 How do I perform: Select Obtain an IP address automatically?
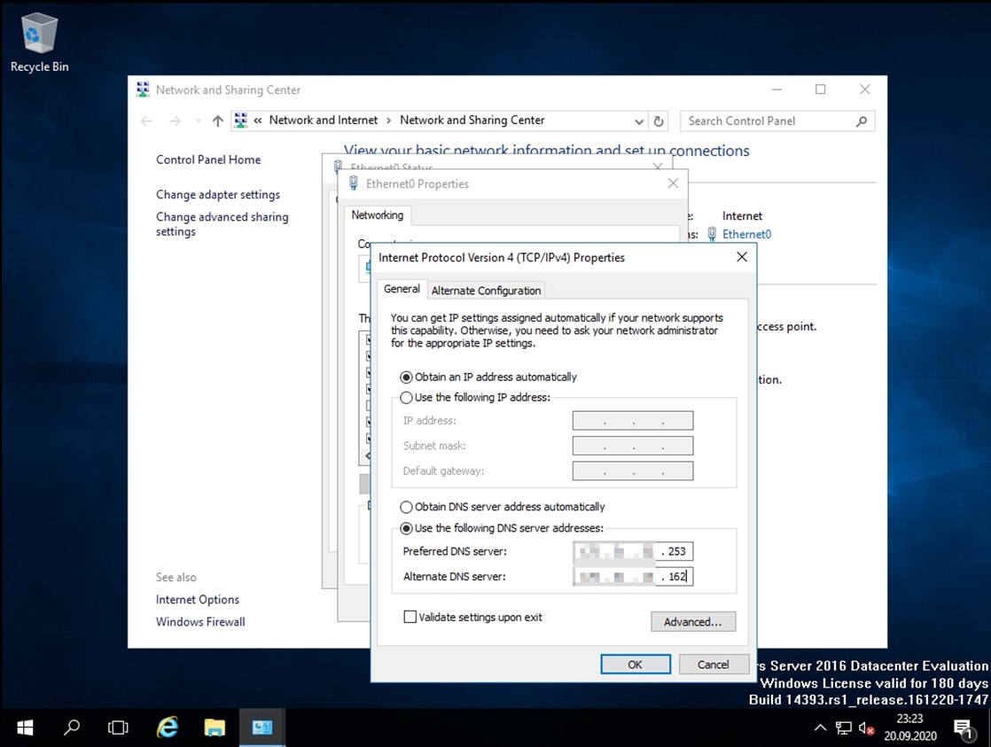tap(407, 377)
